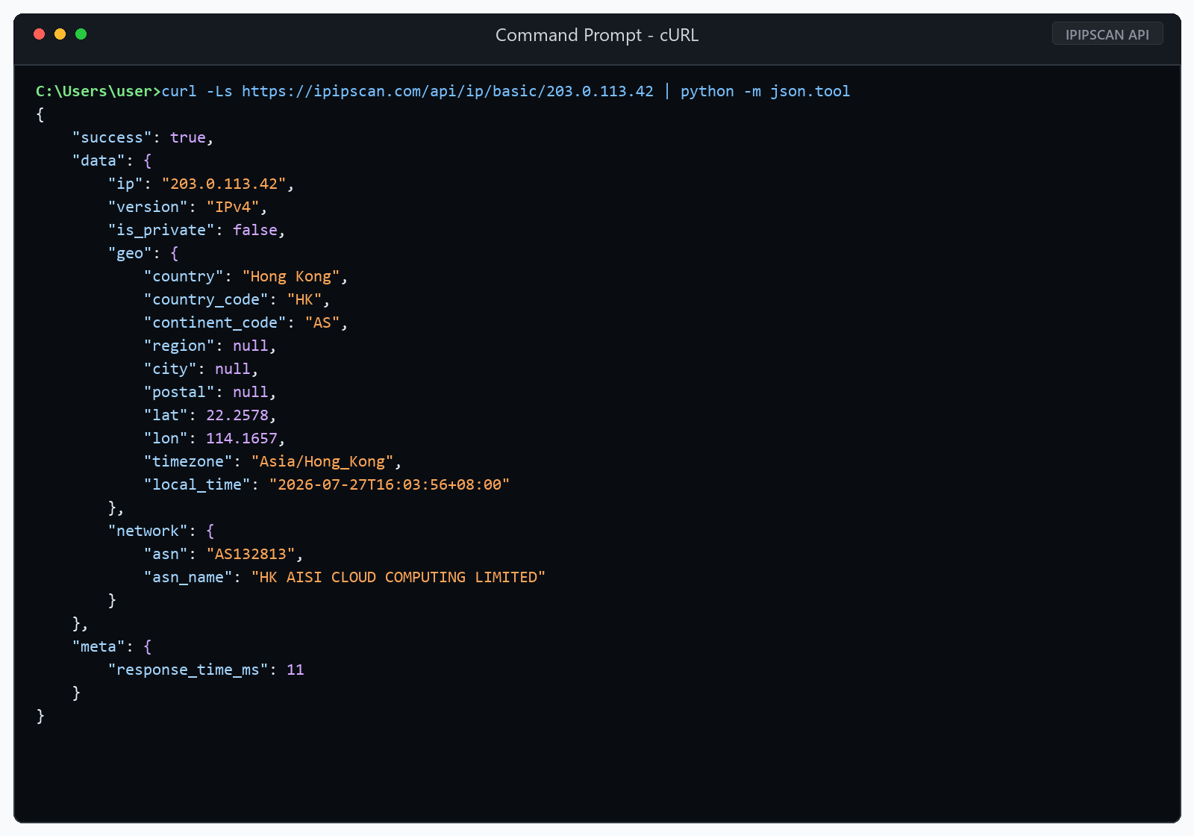Image resolution: width=1194 pixels, height=836 pixels.
Task: Click the yellow minimize window dot
Action: coord(60,34)
